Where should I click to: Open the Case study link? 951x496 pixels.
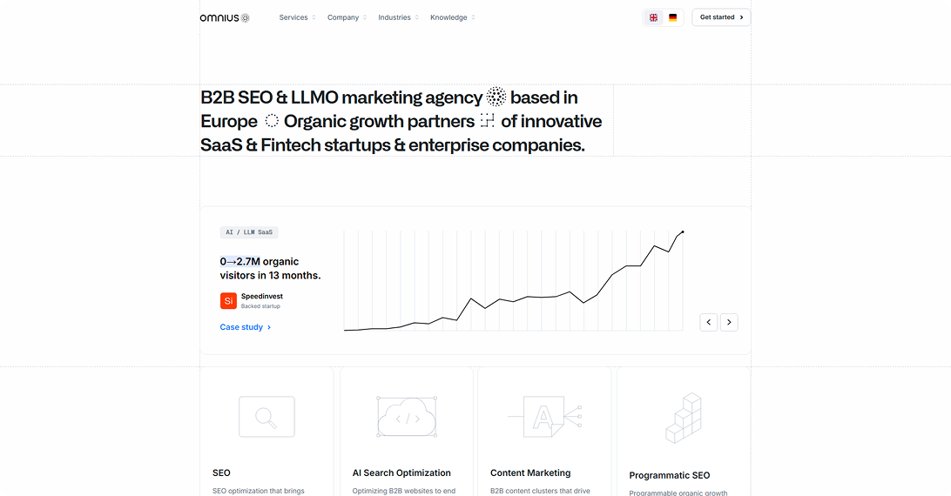pos(245,327)
